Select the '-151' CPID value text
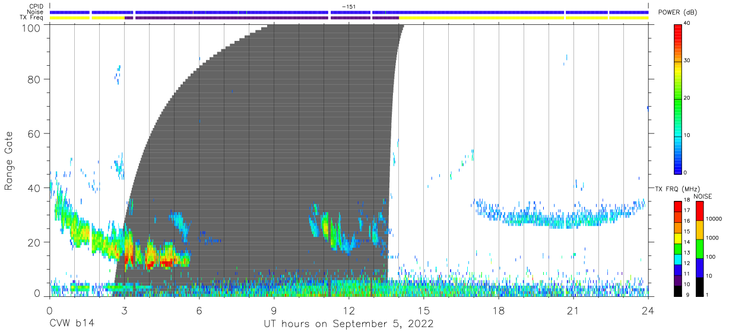Image resolution: width=729 pixels, height=336 pixels. click(x=348, y=7)
